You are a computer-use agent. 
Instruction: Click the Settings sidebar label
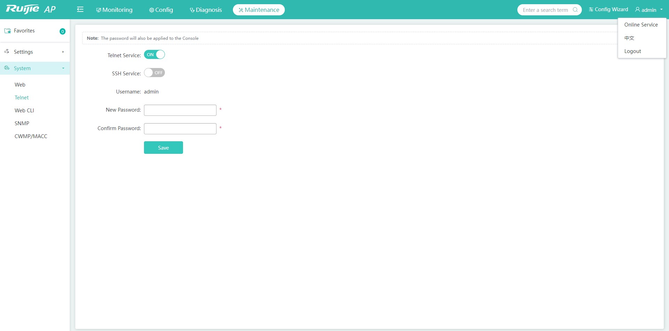point(23,52)
